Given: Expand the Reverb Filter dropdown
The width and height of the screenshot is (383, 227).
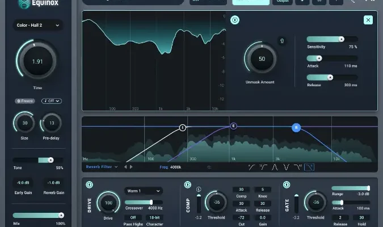Looking at the screenshot, I should (102, 167).
